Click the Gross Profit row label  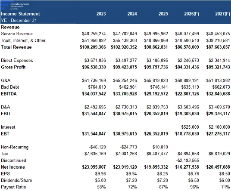(13, 67)
